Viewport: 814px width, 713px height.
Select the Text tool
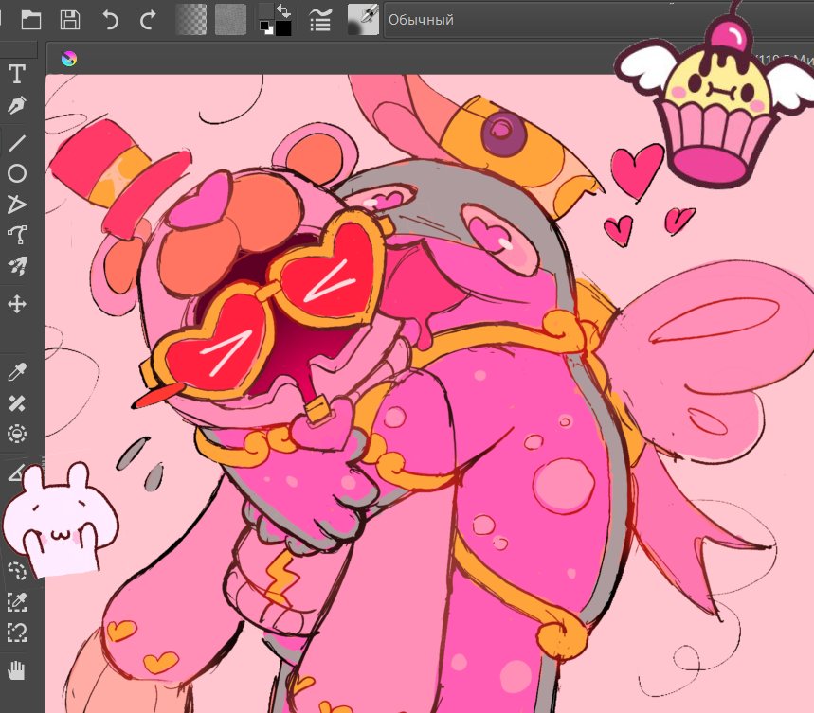click(15, 74)
